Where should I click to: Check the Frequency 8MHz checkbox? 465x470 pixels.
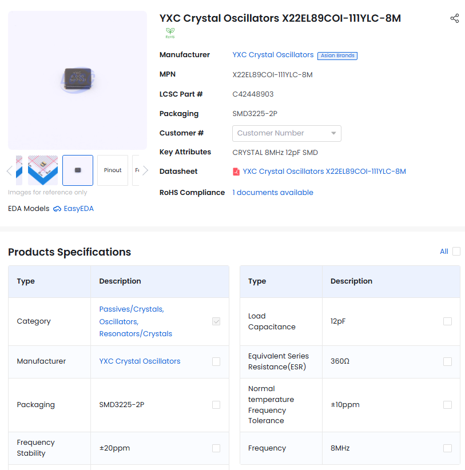point(447,448)
